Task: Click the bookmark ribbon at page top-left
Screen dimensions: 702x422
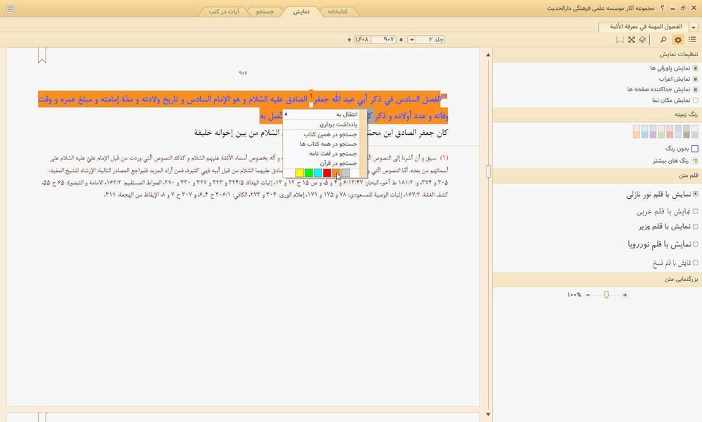Action: point(42,55)
